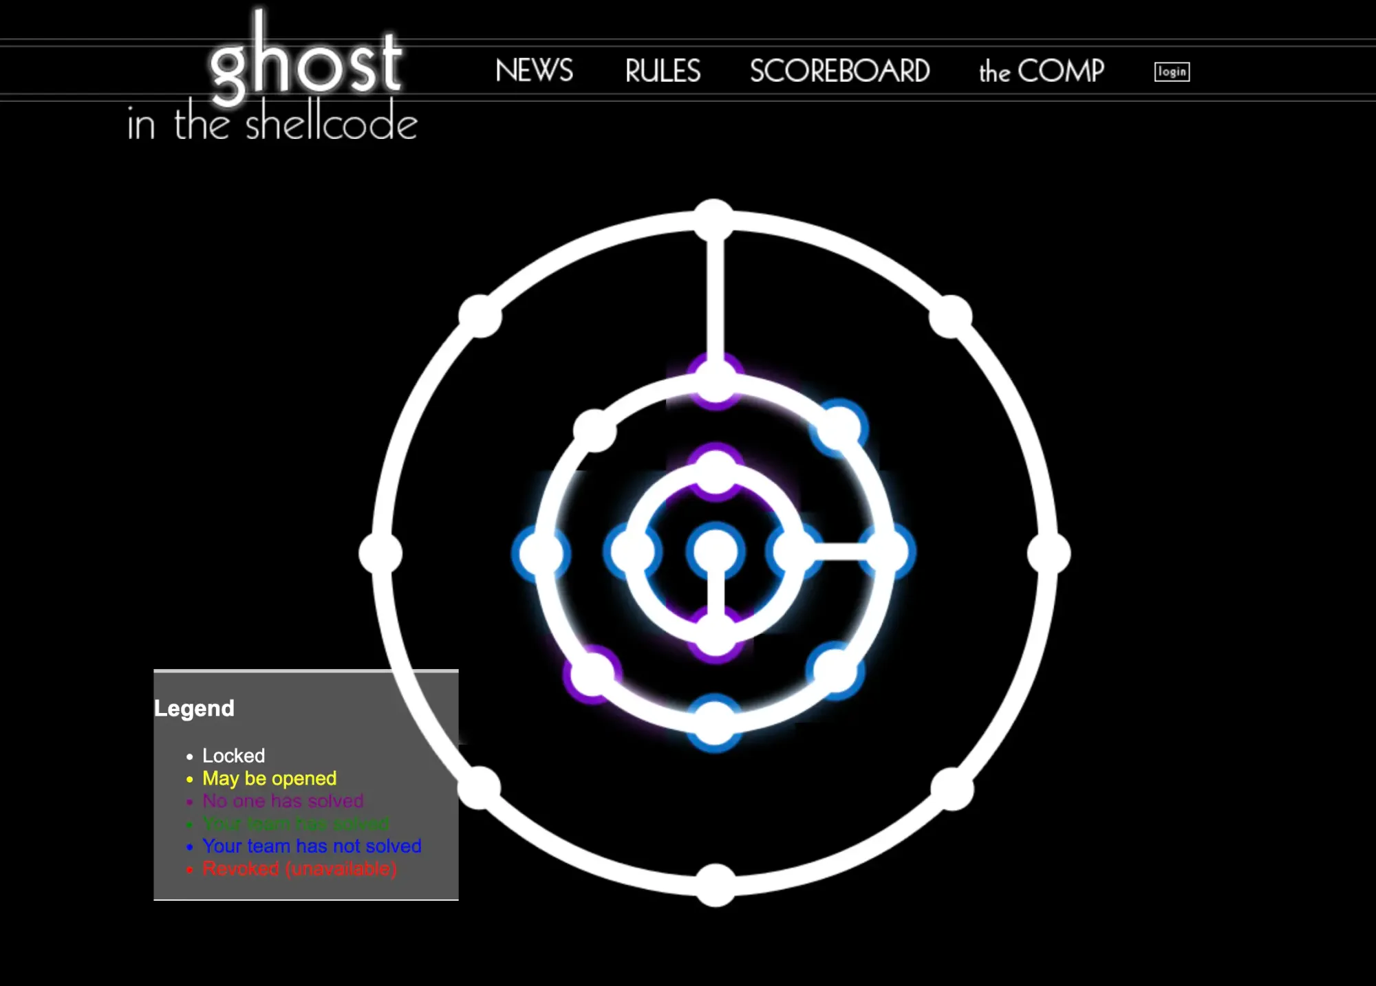Click the purple node atop the innermost ring
The width and height of the screenshot is (1376, 986).
point(716,472)
